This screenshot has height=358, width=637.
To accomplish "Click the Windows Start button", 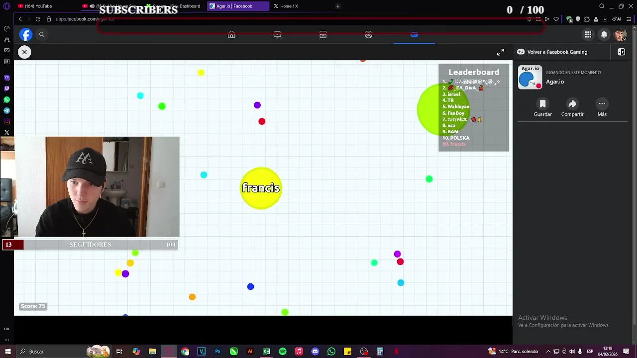I will [x=7, y=352].
